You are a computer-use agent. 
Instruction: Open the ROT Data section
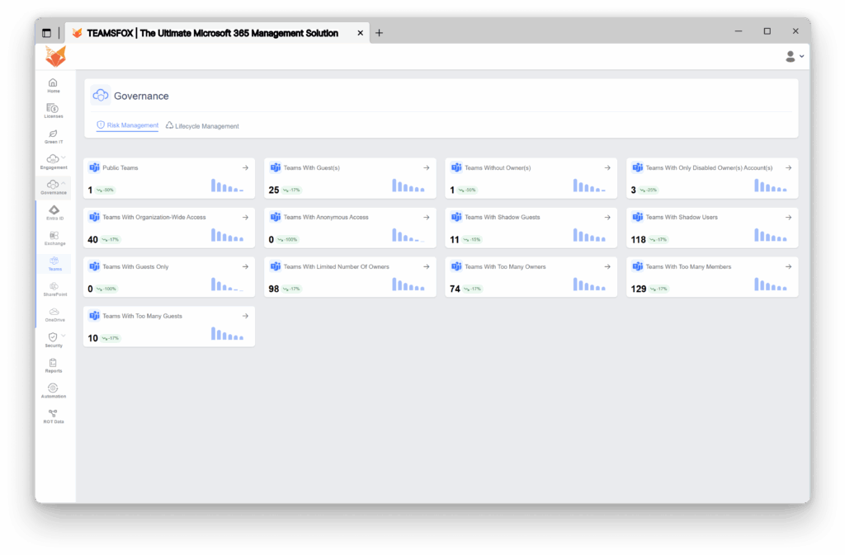tap(53, 416)
